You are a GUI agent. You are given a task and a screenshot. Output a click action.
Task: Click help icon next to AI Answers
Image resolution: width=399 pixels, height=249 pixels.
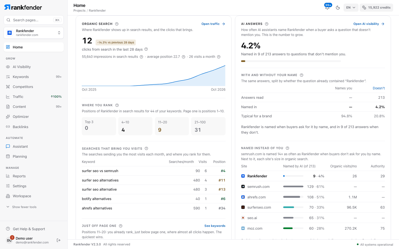coord(267,24)
